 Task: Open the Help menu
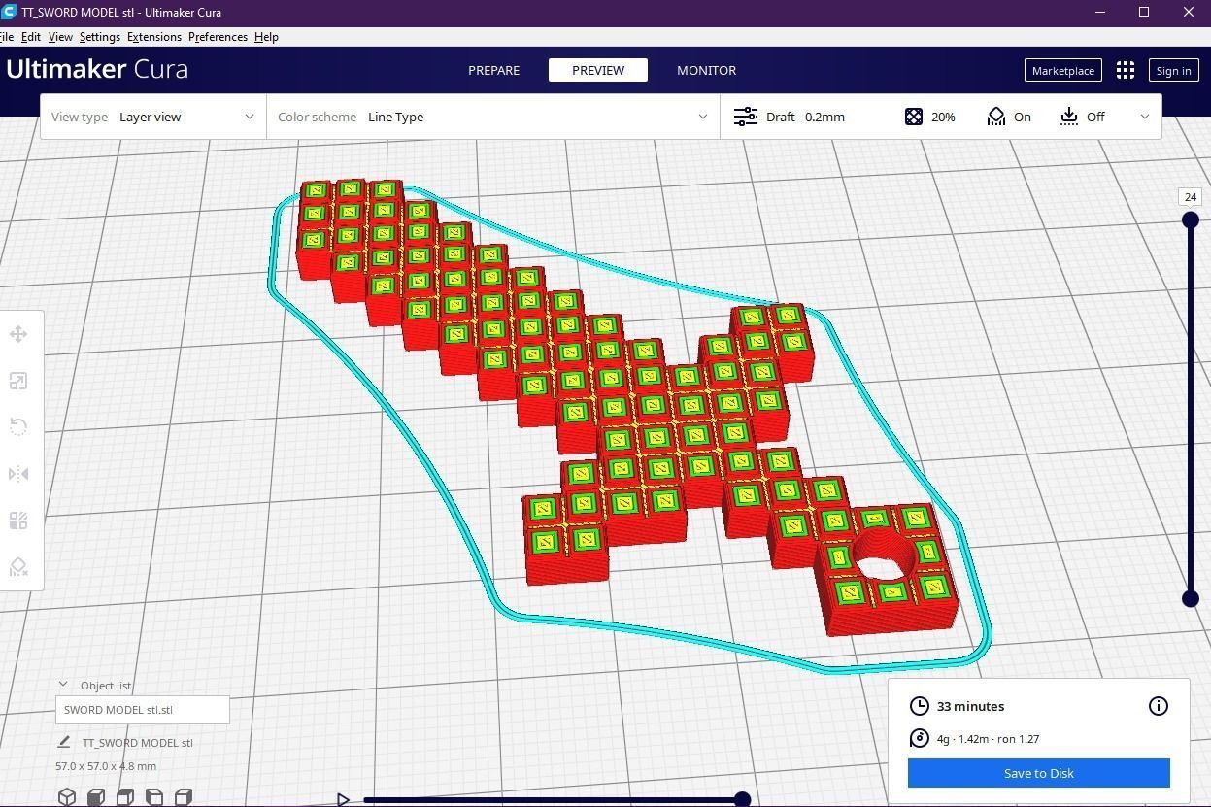(266, 37)
